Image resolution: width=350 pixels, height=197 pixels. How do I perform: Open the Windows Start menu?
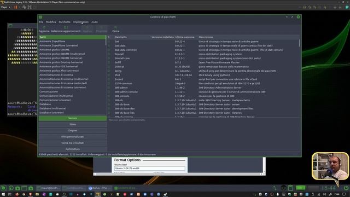pyautogui.click(x=3, y=194)
